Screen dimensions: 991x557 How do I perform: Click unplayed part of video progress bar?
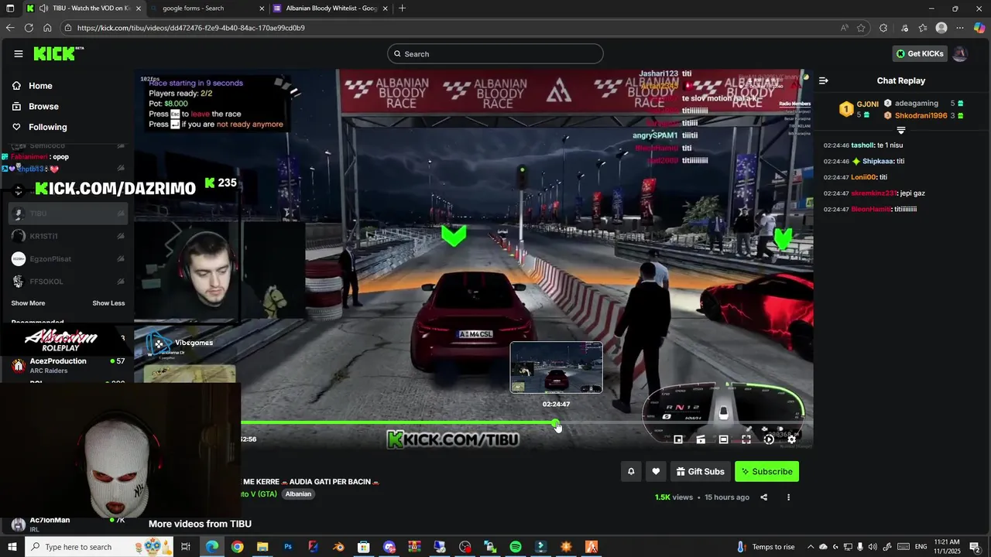(x=681, y=423)
